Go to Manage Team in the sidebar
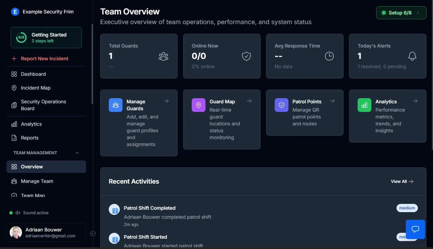 click(x=37, y=181)
